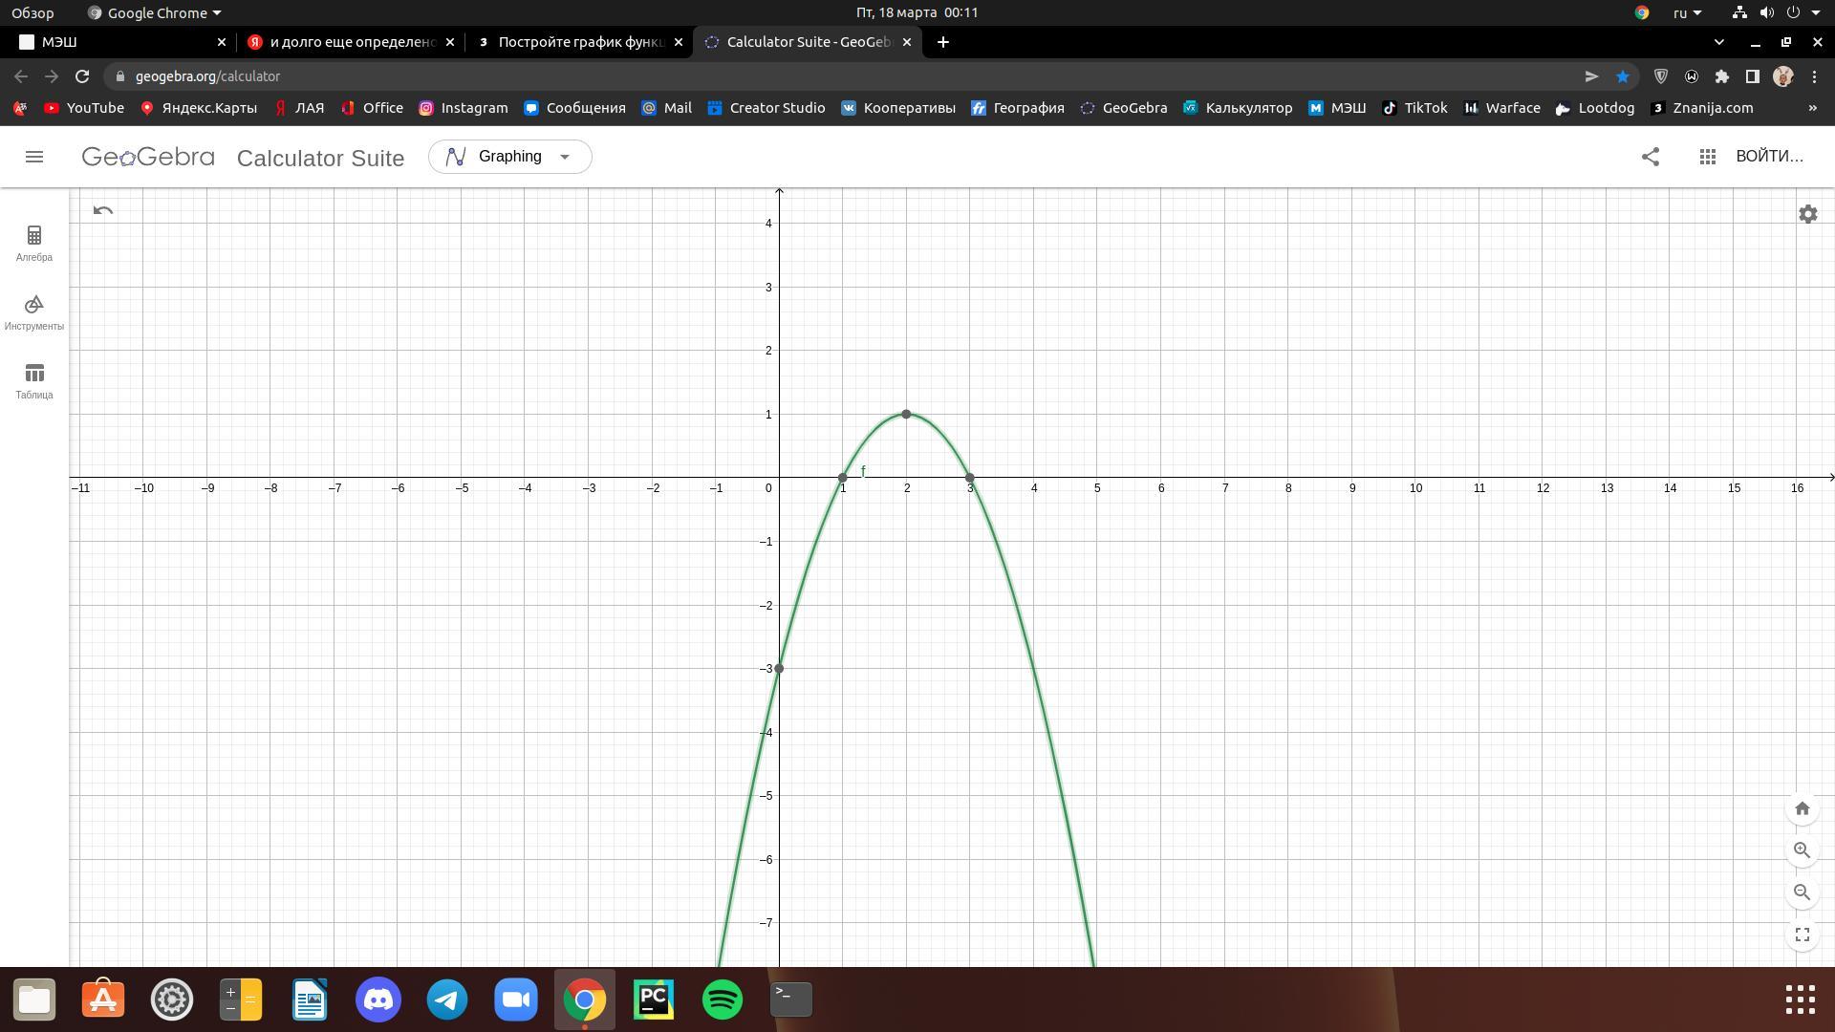Viewport: 1835px width, 1032px height.
Task: Open the Tools (Инструменты) panel
Action: 34,312
